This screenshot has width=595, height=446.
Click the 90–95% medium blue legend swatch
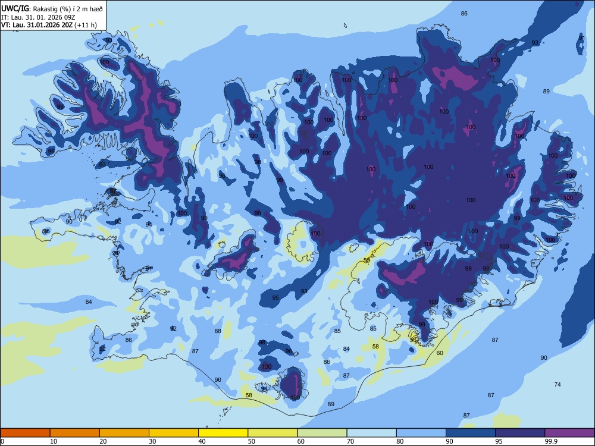pos(471,433)
